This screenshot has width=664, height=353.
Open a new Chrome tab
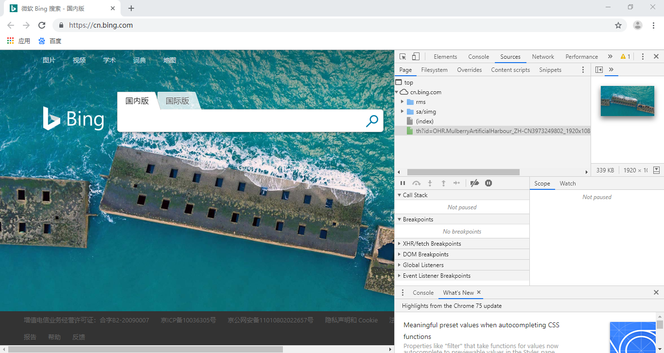[x=131, y=8]
